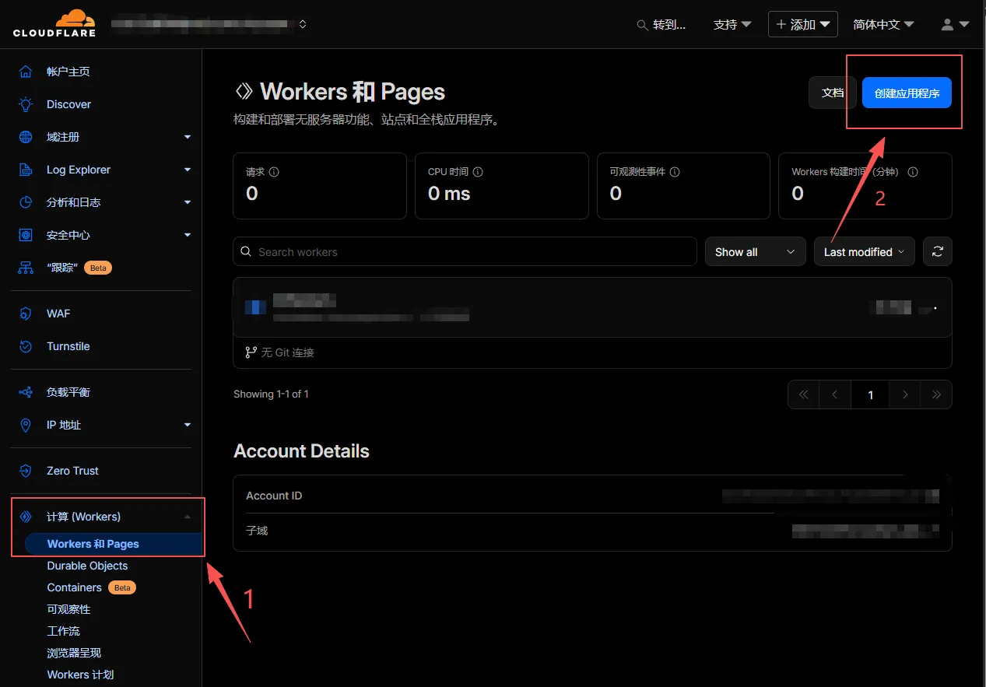This screenshot has height=687, width=986.
Task: Select Durable Objects in the sidebar
Action: pyautogui.click(x=87, y=566)
